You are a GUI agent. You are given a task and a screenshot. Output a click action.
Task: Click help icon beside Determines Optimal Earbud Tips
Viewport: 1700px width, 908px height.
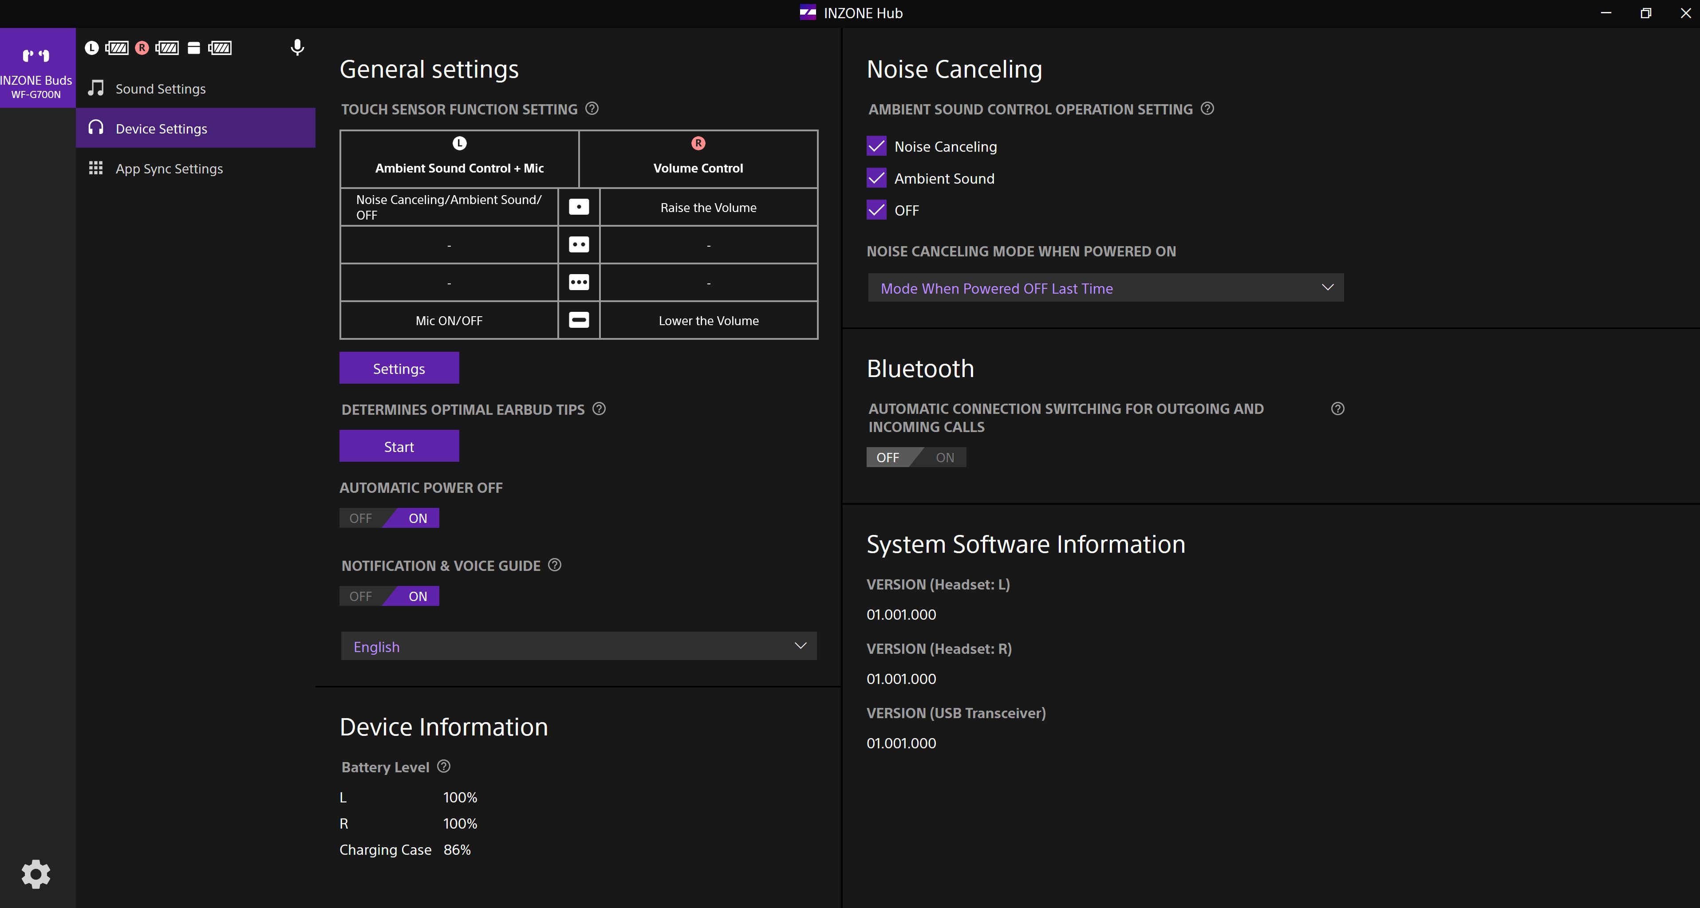599,409
